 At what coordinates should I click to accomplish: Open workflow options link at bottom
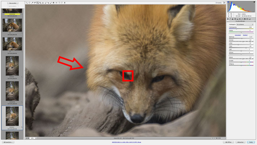click(127, 142)
